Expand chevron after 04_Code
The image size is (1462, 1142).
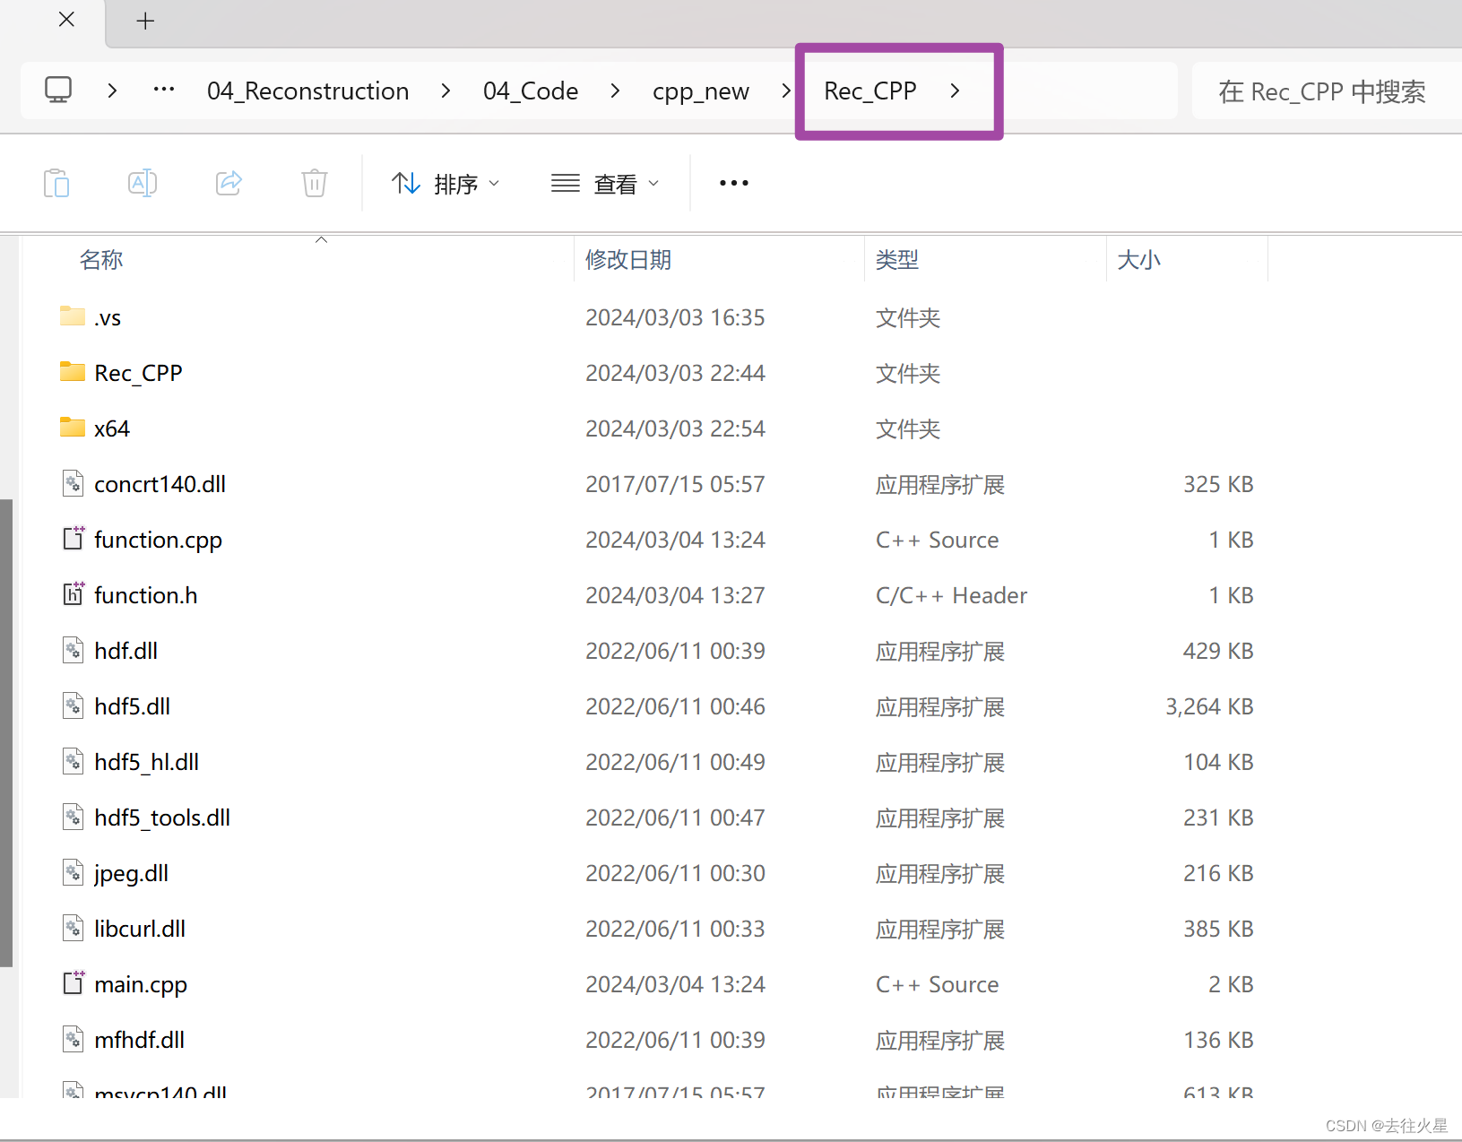coord(615,91)
